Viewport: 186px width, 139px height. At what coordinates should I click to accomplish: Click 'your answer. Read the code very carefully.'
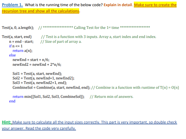[39, 128]
